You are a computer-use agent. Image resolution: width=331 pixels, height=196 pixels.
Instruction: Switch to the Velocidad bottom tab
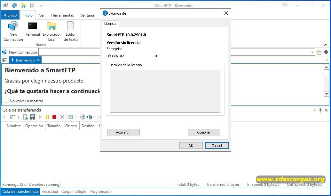click(50, 191)
